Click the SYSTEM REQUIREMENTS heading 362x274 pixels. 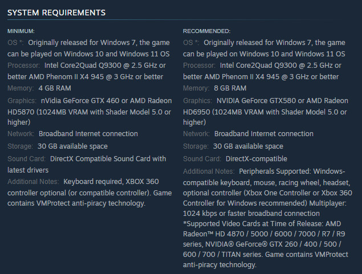pyautogui.click(x=56, y=13)
